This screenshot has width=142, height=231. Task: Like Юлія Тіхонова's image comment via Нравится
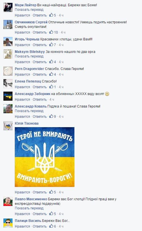(x=22, y=192)
